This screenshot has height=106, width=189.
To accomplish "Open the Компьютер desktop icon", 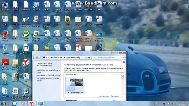I will (x=5, y=6).
